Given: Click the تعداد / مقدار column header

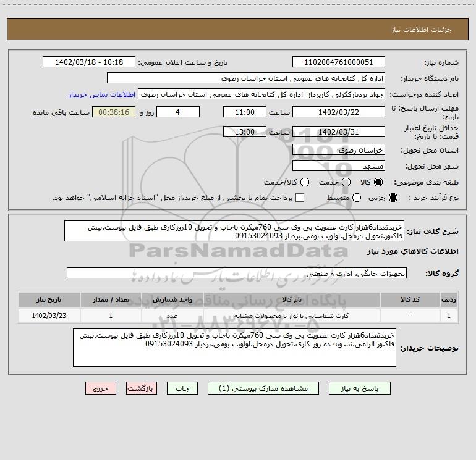Looking at the screenshot, I should click(111, 299).
